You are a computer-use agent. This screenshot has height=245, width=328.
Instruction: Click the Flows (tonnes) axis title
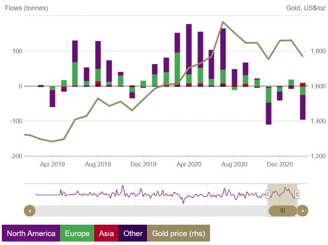(26, 8)
